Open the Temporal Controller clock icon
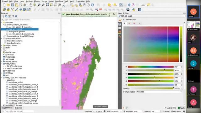This screenshot has width=201, height=113. pos(88,5)
